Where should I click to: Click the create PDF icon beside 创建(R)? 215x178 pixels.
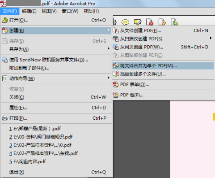(5, 30)
